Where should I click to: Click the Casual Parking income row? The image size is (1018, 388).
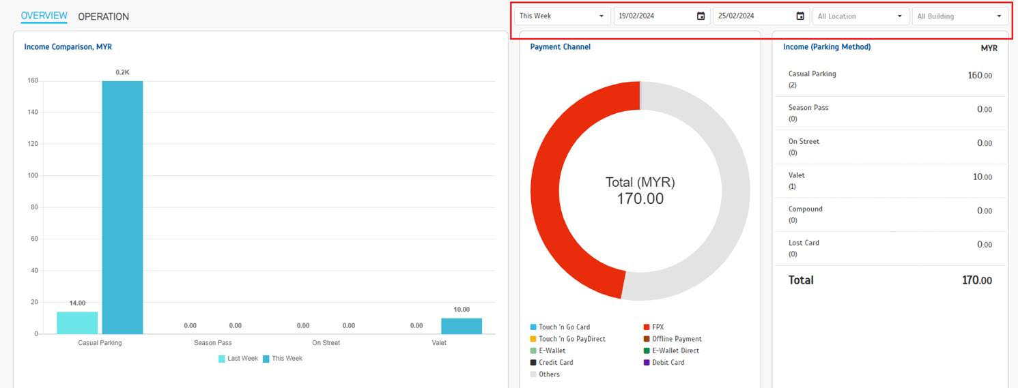pyautogui.click(x=890, y=79)
